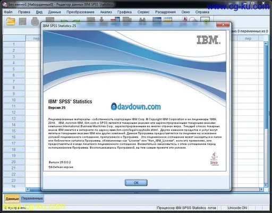Click the horizontal scrollbar left arrow
Image resolution: width=272 pixels, height=213 pixels.
click(x=28, y=189)
